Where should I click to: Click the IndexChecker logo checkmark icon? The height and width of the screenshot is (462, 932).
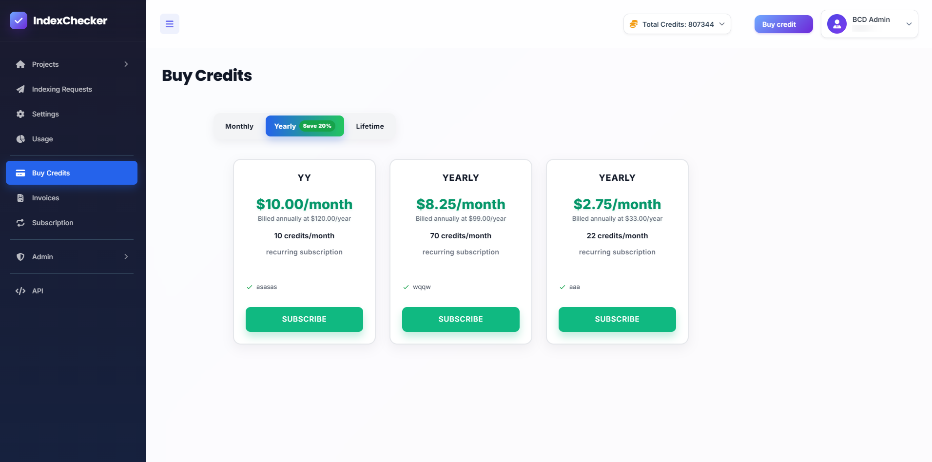pos(19,20)
